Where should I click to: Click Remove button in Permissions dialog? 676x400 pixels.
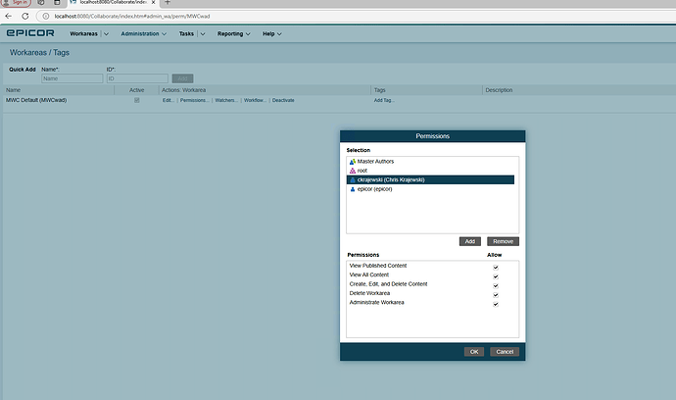pyautogui.click(x=504, y=241)
